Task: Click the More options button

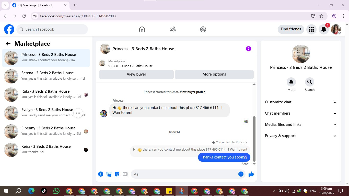Action: pos(214,74)
